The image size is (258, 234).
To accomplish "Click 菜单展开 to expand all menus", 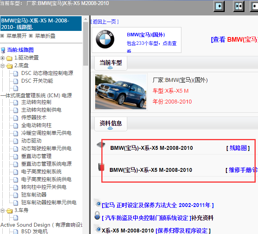I will click(x=17, y=36).
